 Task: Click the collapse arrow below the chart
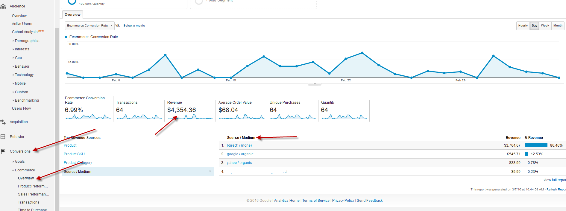pyautogui.click(x=315, y=84)
